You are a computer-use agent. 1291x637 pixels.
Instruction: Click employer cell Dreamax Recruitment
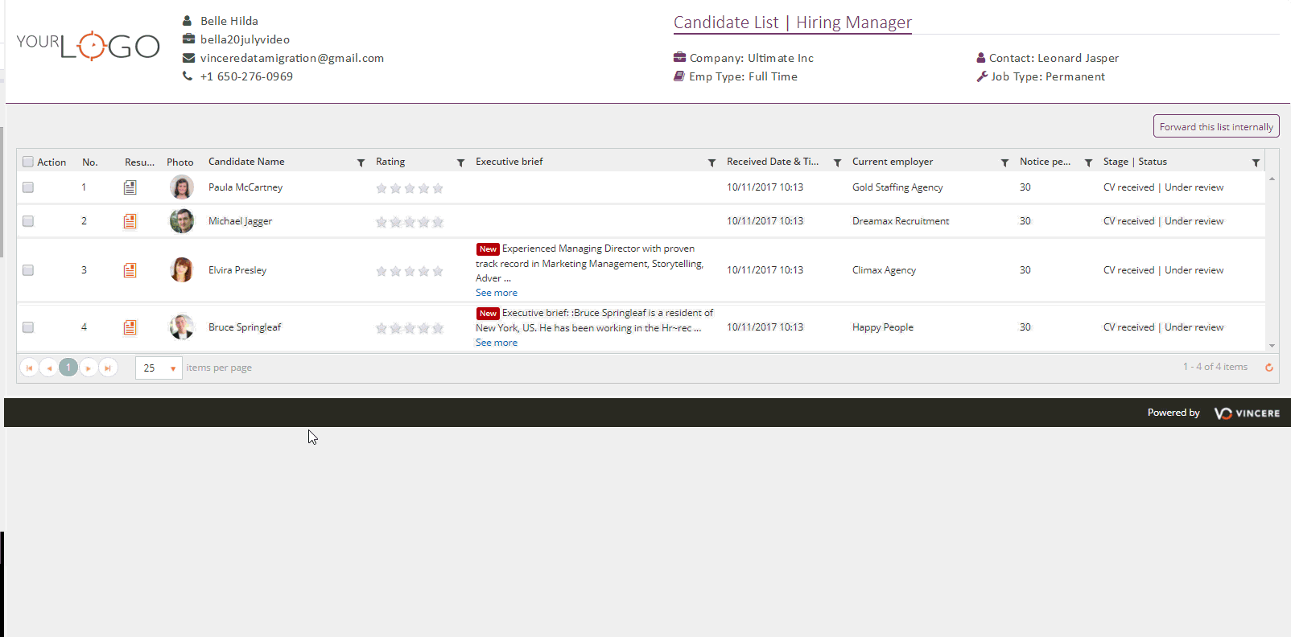(901, 221)
